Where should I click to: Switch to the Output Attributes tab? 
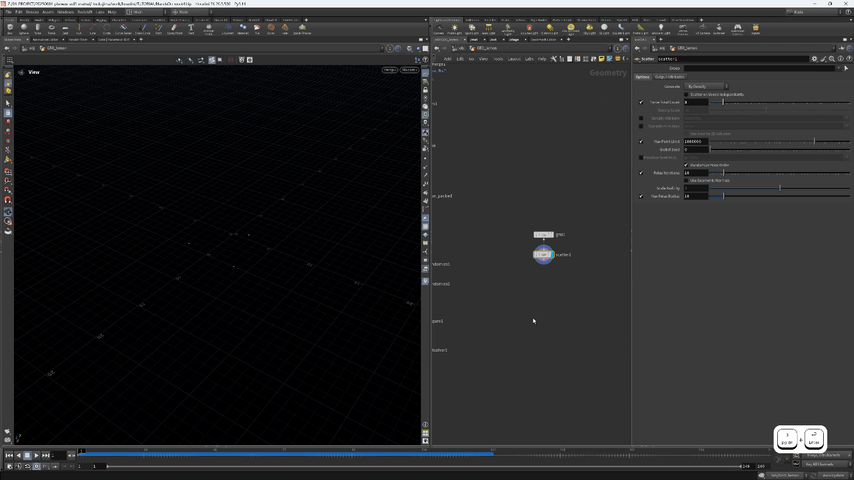(x=669, y=77)
